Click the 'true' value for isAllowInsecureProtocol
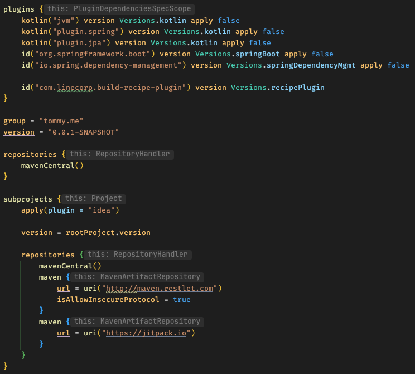The image size is (415, 374). [182, 300]
